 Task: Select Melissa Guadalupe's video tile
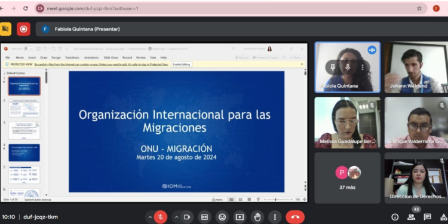pyautogui.click(x=348, y=122)
